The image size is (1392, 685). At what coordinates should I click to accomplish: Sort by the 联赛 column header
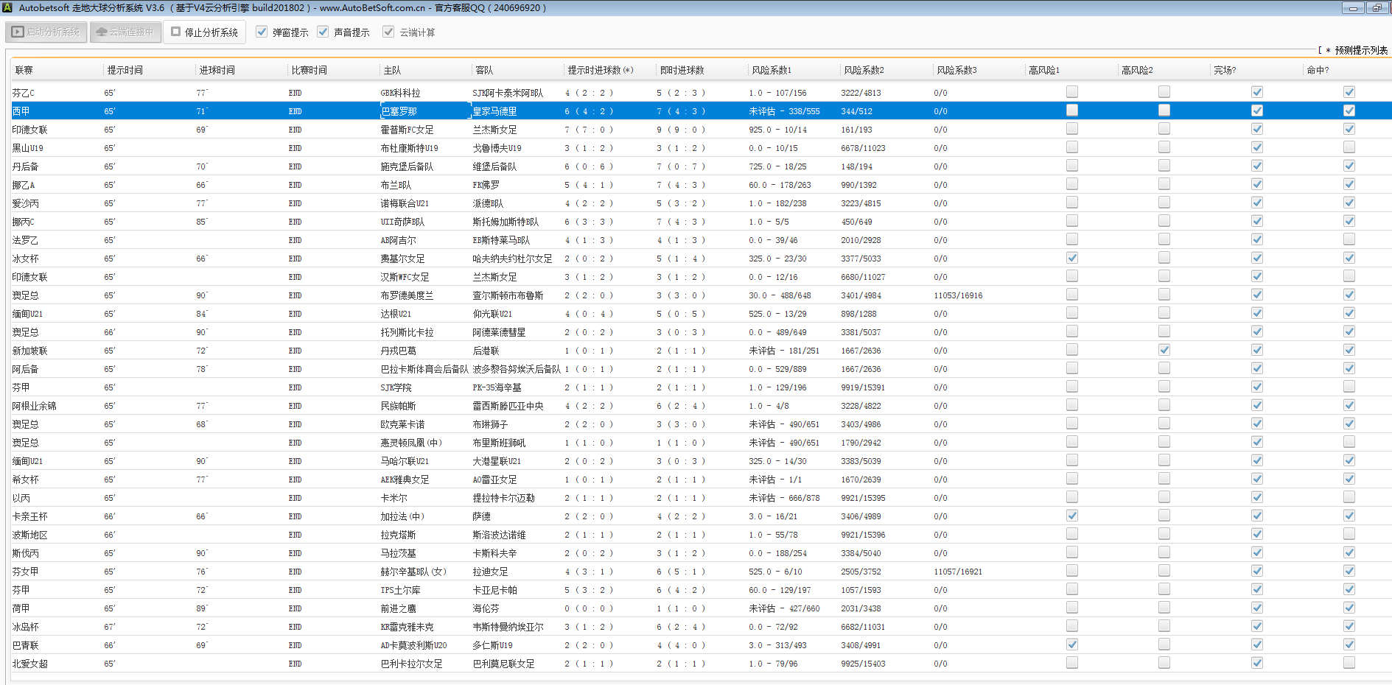24,71
